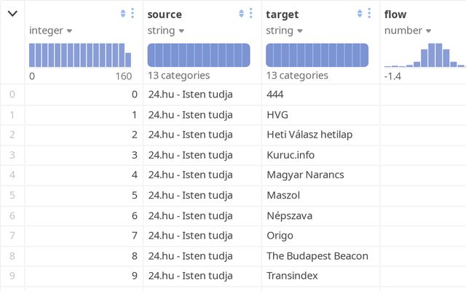Click row number 6 in the index gutter
The width and height of the screenshot is (466, 291).
point(12,215)
